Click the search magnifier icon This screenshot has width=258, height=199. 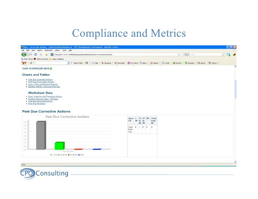[x=223, y=54]
